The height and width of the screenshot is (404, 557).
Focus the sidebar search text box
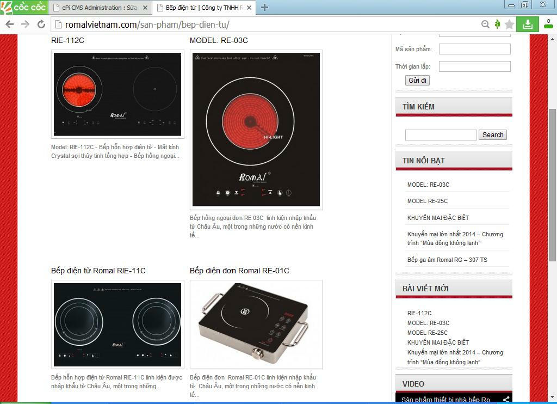pyautogui.click(x=441, y=135)
